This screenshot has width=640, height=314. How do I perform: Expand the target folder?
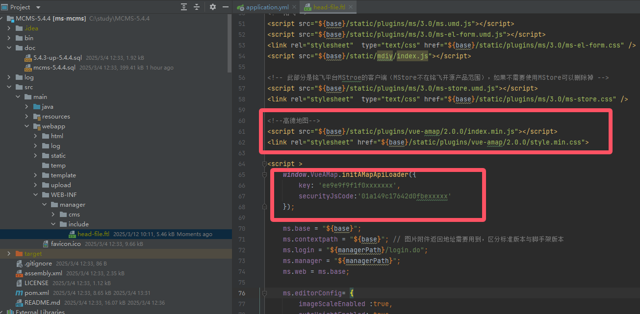tap(9, 254)
